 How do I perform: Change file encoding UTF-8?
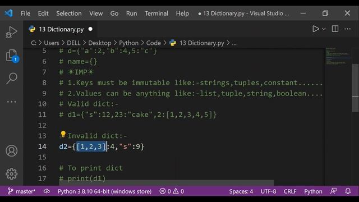(268, 191)
